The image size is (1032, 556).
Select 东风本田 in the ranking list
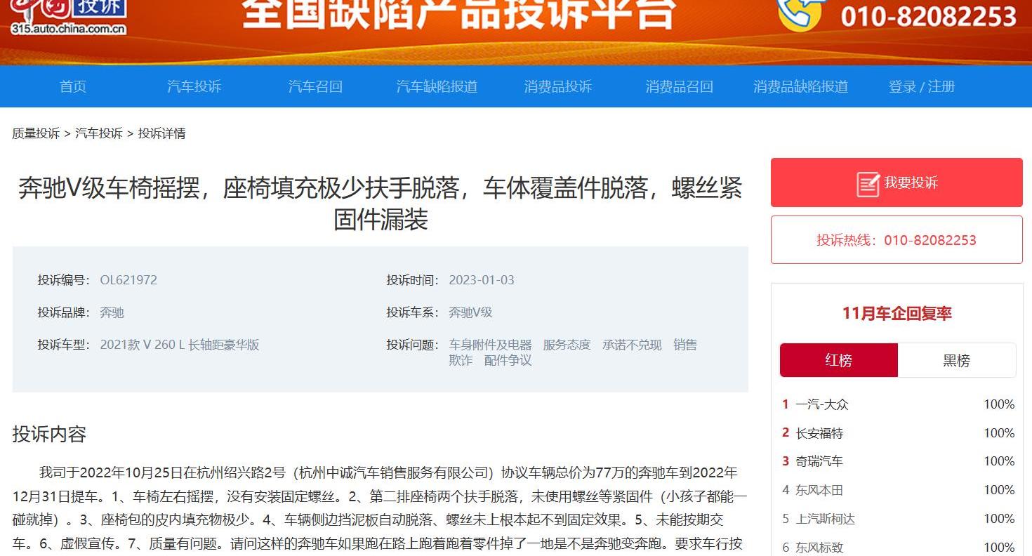tap(819, 490)
